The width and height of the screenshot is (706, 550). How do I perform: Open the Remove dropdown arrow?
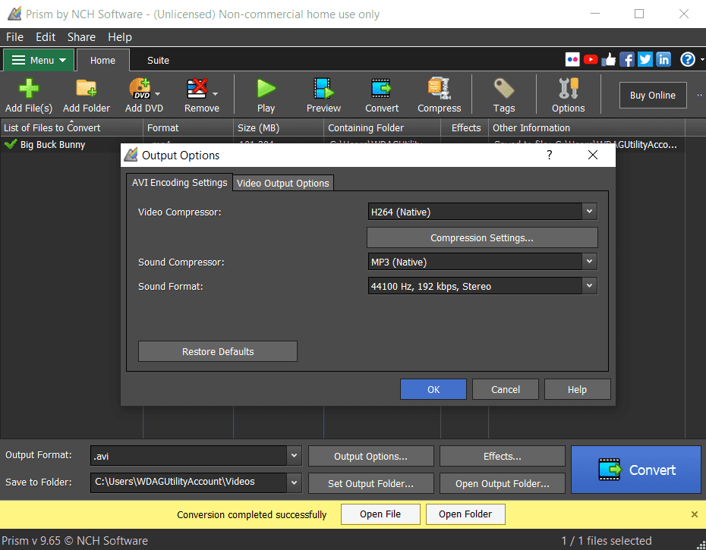216,94
